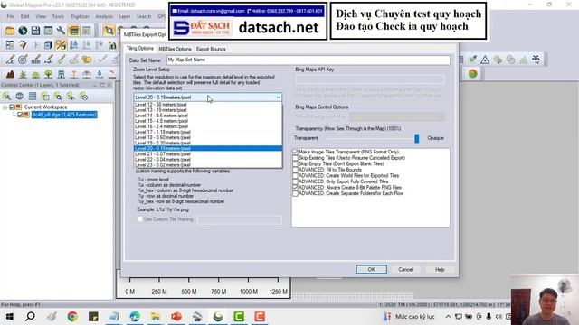Click the highlighted percent-sign tool icon
The image size is (579, 325).
[x=61, y=45]
